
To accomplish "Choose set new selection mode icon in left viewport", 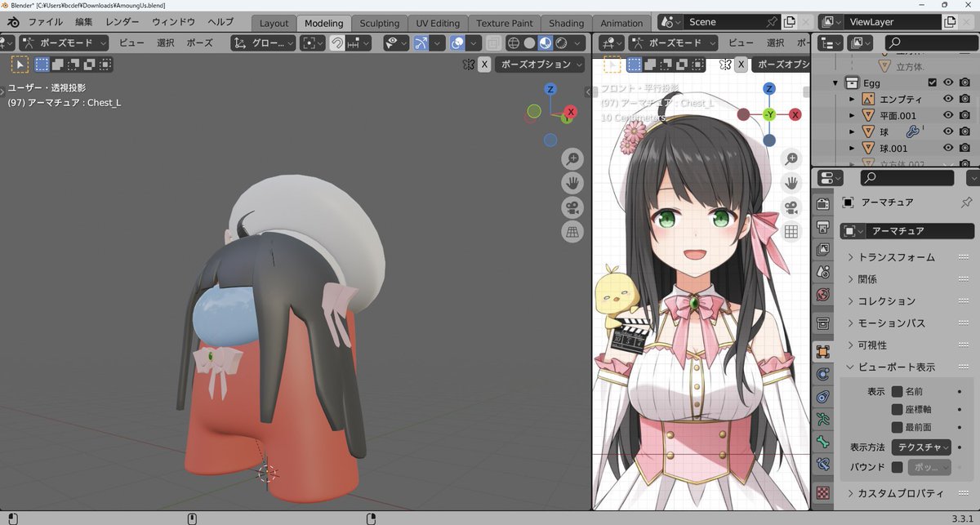I will pos(42,64).
